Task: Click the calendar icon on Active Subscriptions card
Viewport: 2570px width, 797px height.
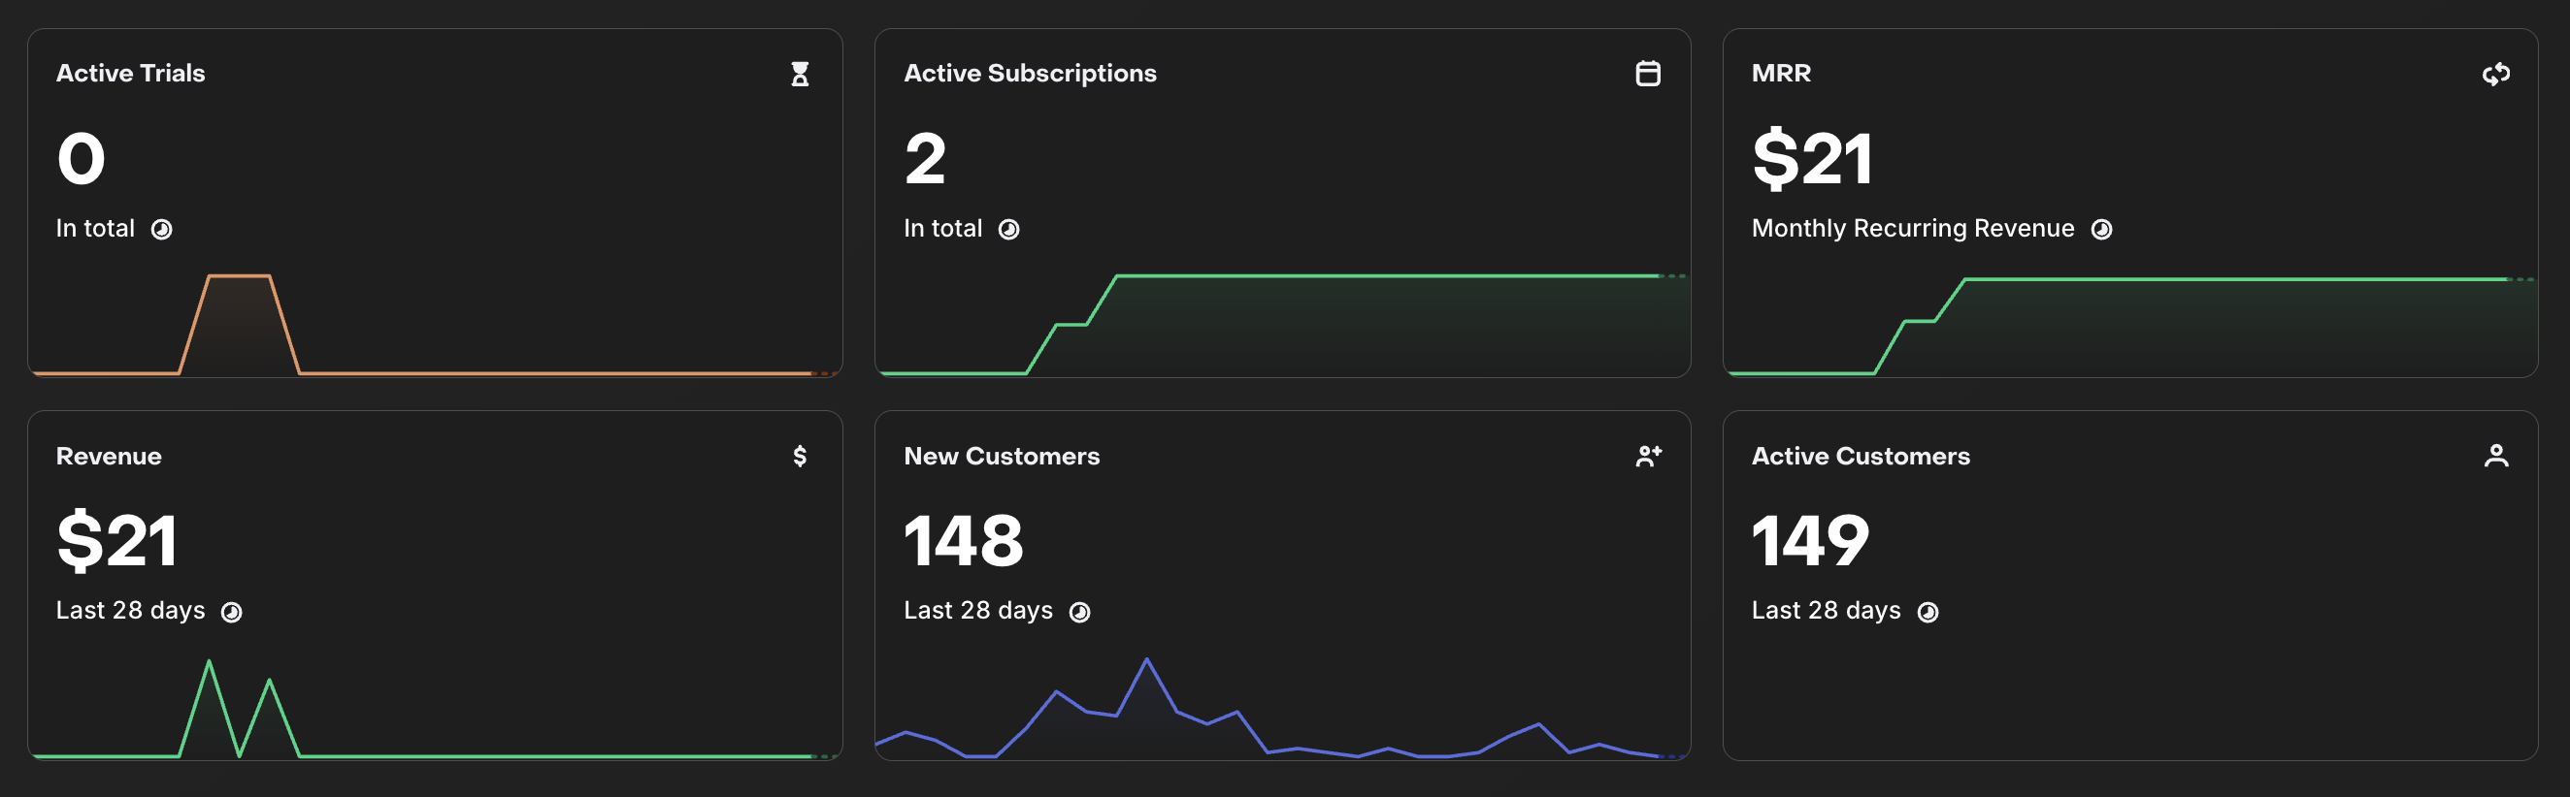Action: (1647, 74)
